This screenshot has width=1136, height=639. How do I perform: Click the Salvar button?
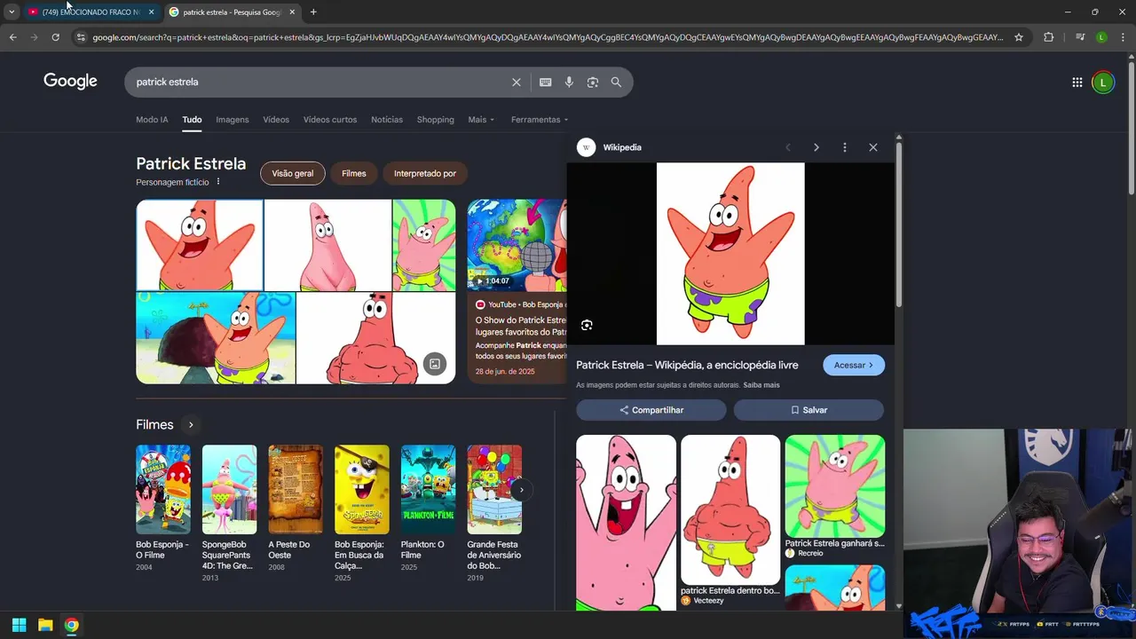(809, 410)
